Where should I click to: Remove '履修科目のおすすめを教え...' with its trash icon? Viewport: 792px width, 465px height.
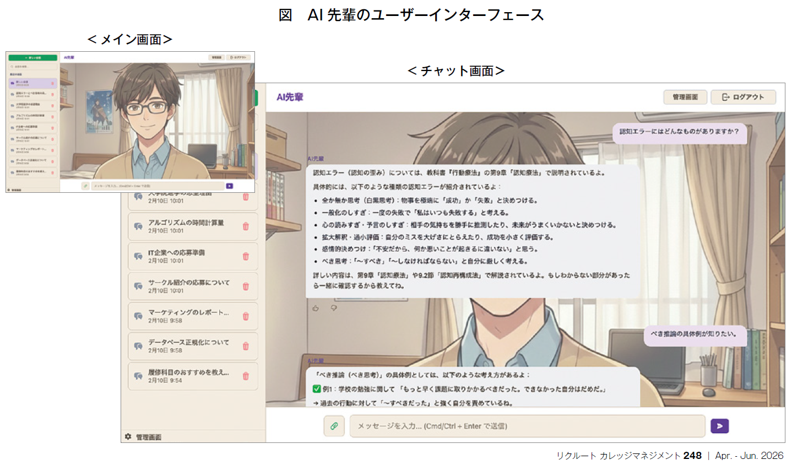point(246,376)
